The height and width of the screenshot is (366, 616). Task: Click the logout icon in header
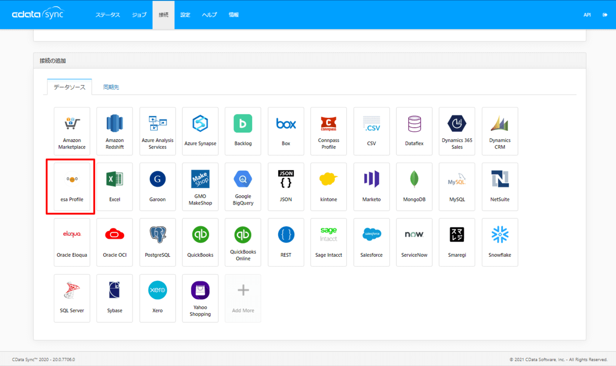pyautogui.click(x=605, y=15)
